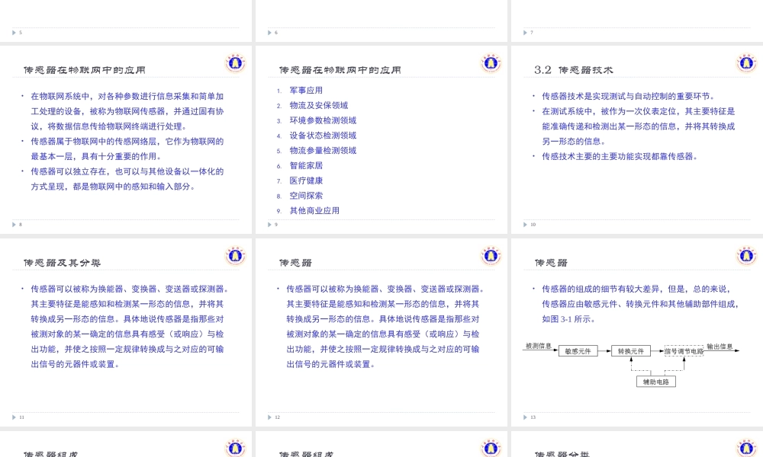Click the 辅助电路 box in the diagram
The height and width of the screenshot is (457, 763).
tap(655, 383)
